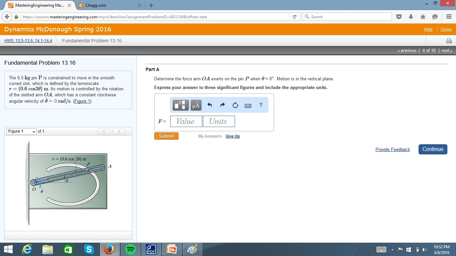Open the Downloads arrow icon
This screenshot has height=256, width=456.
pos(411,16)
